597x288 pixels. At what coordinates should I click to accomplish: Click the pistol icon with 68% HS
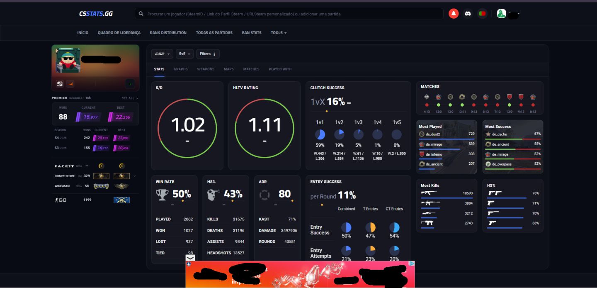click(x=492, y=223)
